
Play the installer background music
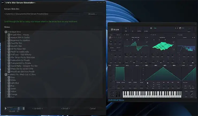6,108
